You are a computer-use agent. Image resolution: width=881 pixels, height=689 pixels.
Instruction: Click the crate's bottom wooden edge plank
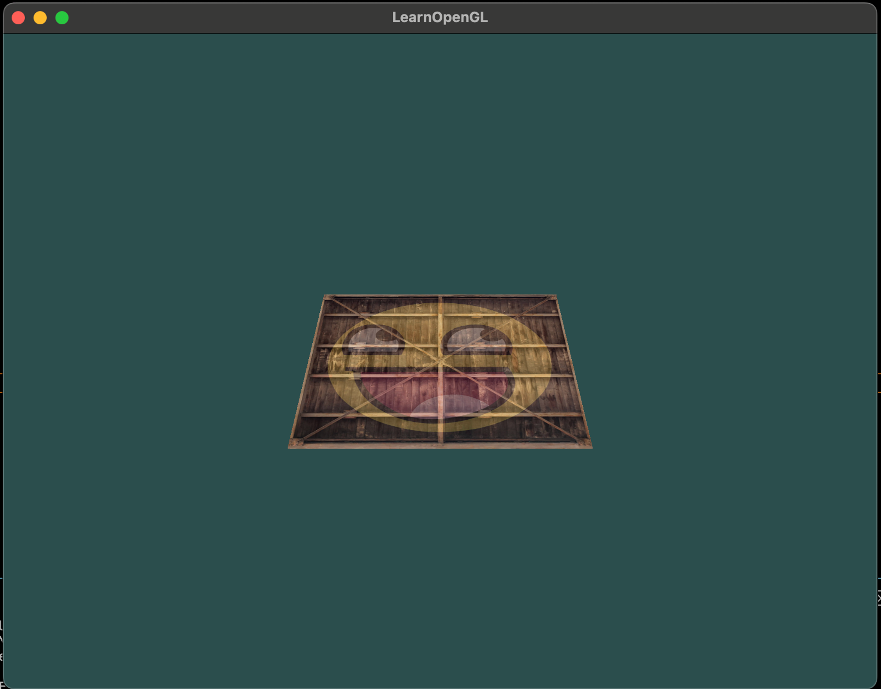[440, 445]
